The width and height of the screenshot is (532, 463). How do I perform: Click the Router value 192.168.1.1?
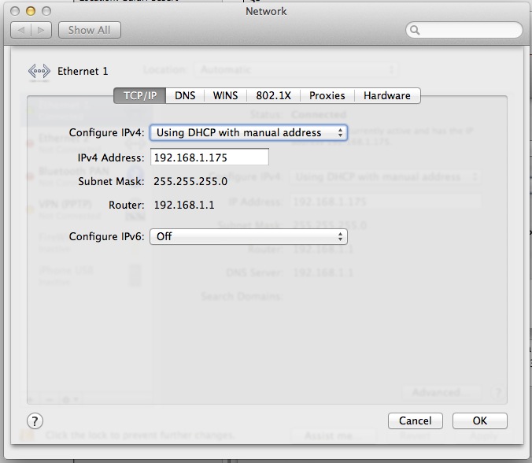(x=184, y=205)
